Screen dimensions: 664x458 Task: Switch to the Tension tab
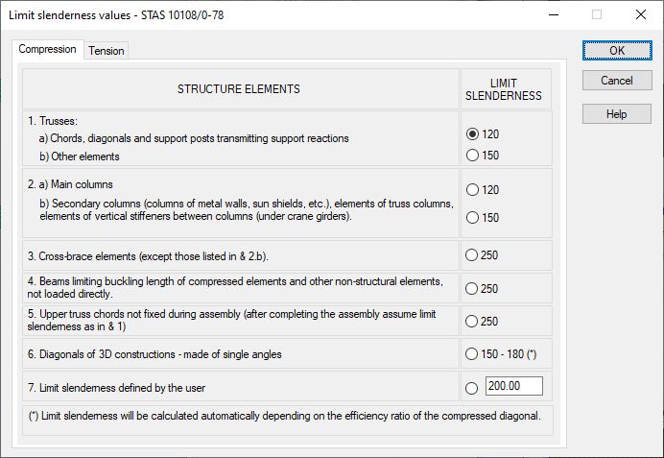click(x=107, y=51)
